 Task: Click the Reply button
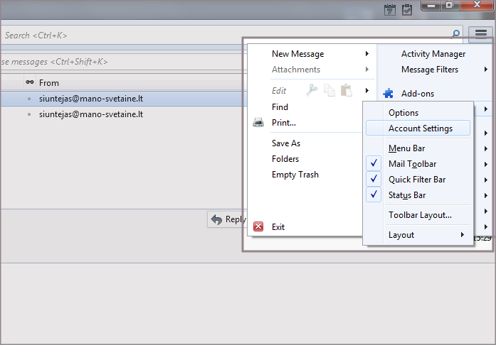[227, 219]
